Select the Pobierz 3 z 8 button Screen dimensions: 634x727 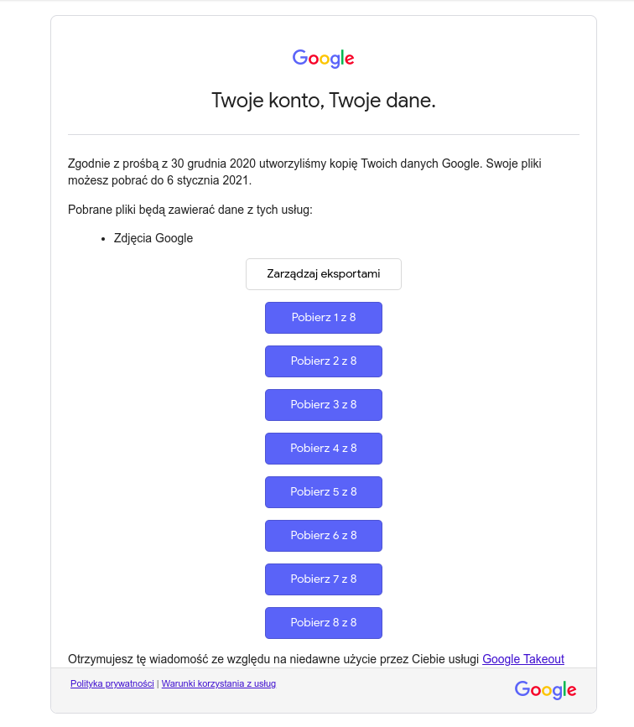click(324, 405)
